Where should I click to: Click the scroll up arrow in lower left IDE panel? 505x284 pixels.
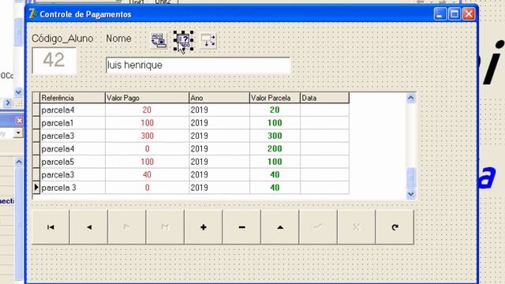(19, 162)
